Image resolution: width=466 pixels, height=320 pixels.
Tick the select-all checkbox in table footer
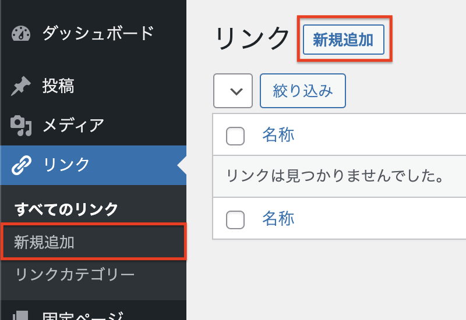(235, 219)
